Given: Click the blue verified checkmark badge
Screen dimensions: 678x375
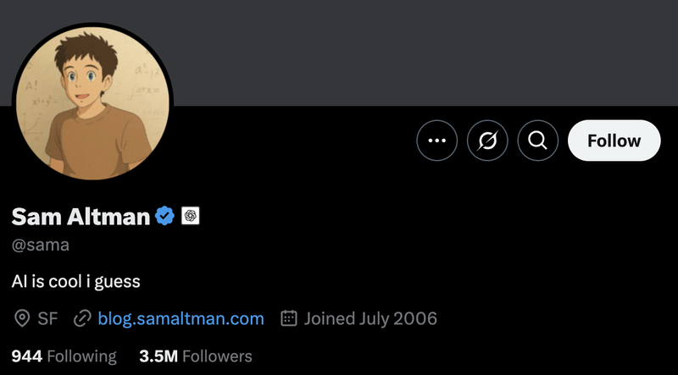Looking at the screenshot, I should coord(164,217).
